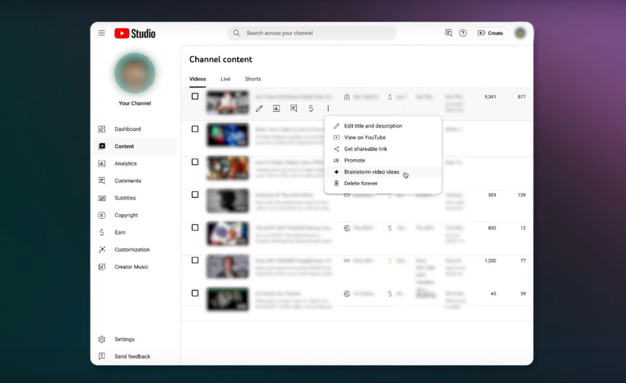Click the pencil edit details icon

259,108
